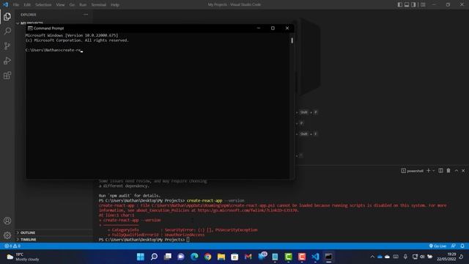Open the clock showing 22/05/2022
Image resolution: width=469 pixels, height=264 pixels.
[x=446, y=257]
